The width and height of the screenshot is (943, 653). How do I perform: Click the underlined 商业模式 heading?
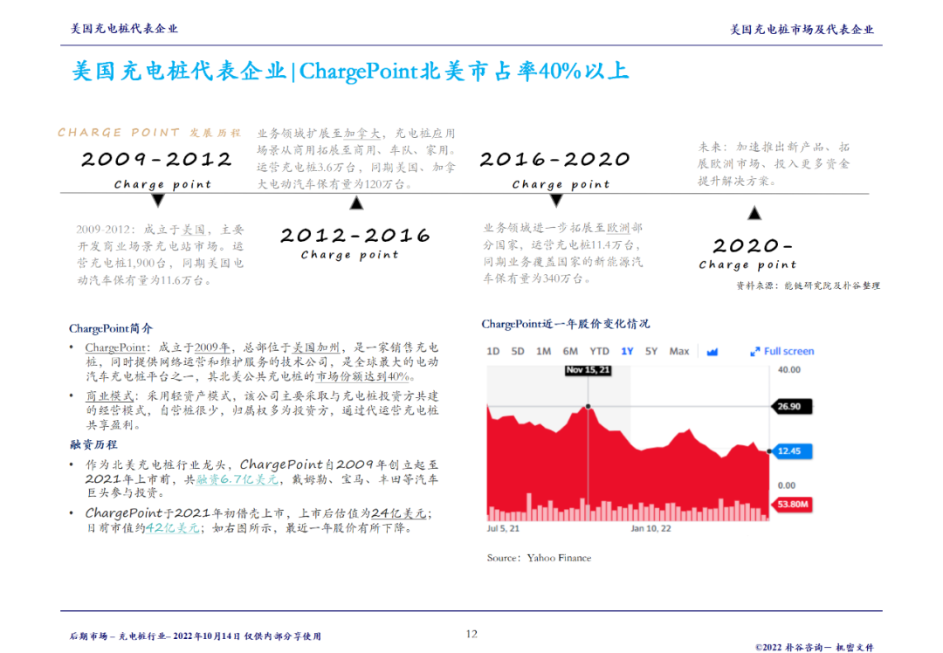point(109,396)
